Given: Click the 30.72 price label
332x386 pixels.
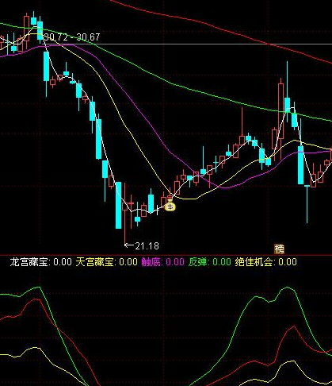Looking at the screenshot, I should (56, 37).
